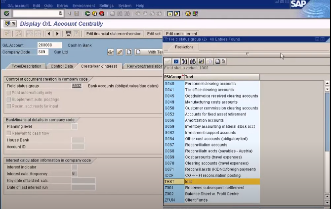Click the small clipboard icon in popup toolbar
The image size is (331, 209).
pos(223,61)
